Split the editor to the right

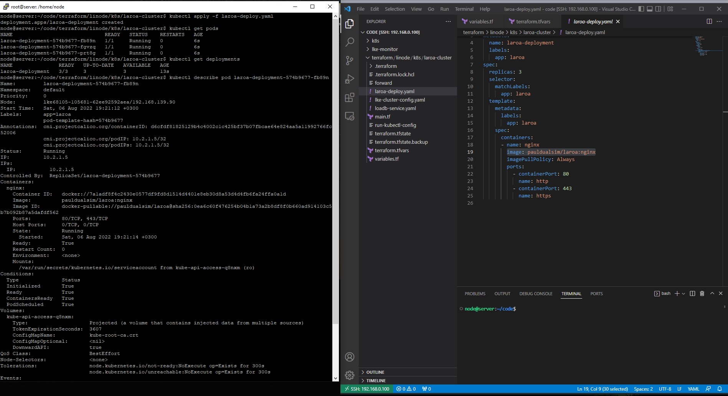(x=709, y=21)
